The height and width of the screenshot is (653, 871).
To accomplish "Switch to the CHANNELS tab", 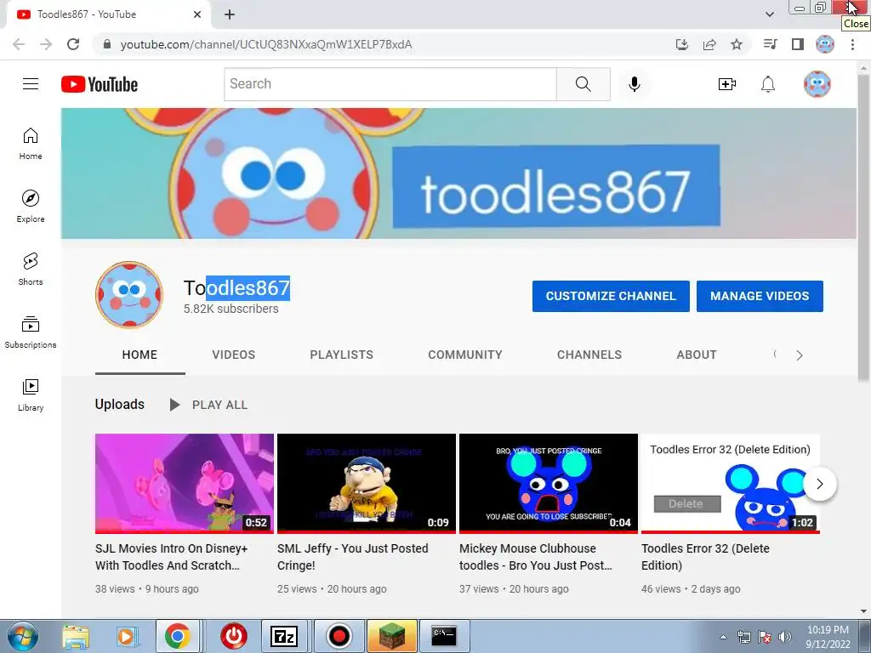I will (589, 355).
